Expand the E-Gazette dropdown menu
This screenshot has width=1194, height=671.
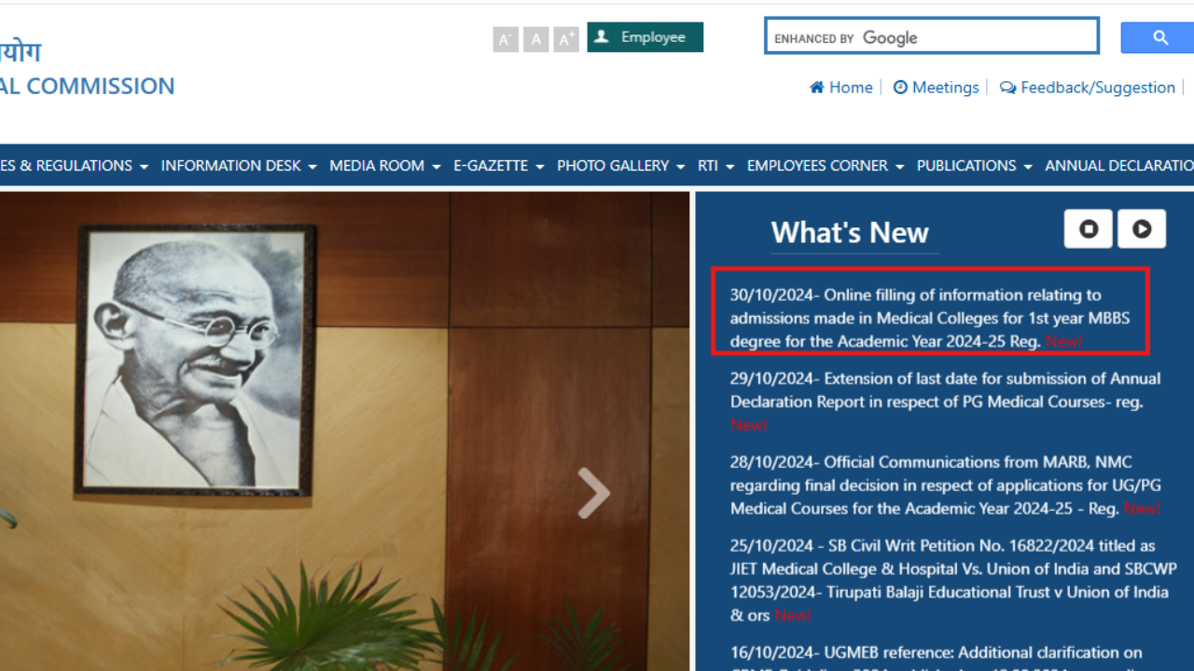pyautogui.click(x=498, y=166)
